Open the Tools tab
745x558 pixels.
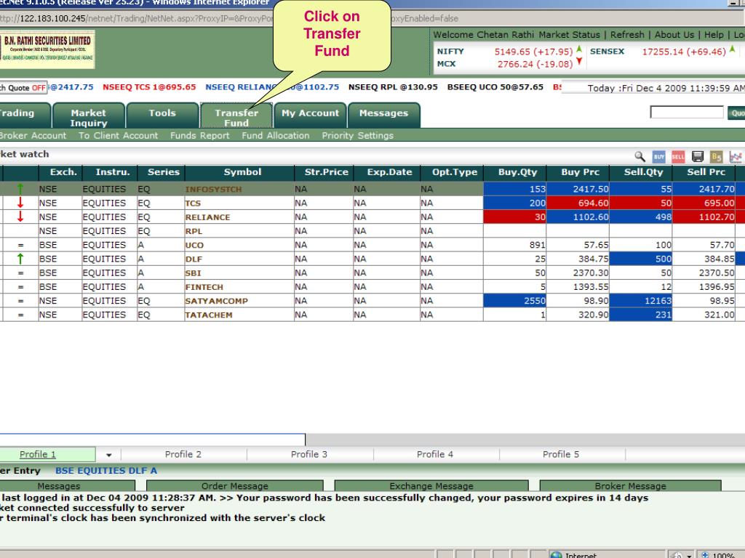(162, 116)
